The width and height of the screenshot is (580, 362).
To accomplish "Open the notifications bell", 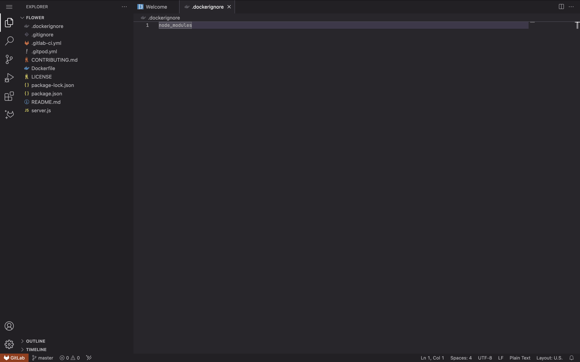I will pyautogui.click(x=572, y=358).
